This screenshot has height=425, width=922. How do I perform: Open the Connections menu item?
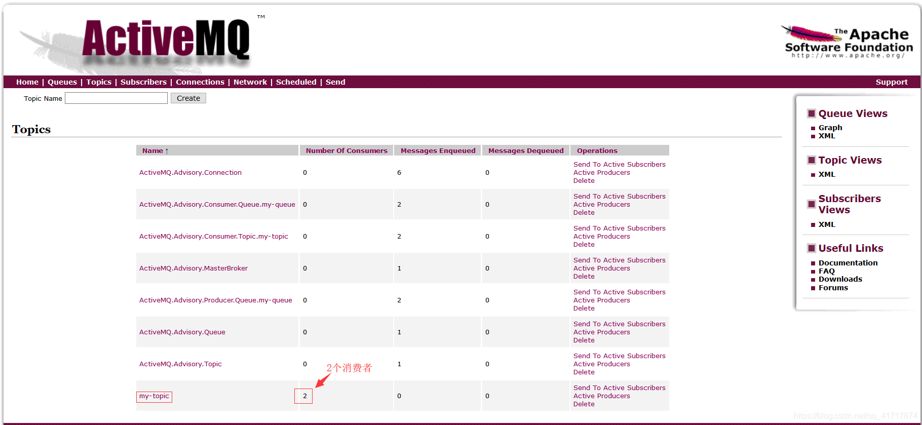(x=200, y=82)
